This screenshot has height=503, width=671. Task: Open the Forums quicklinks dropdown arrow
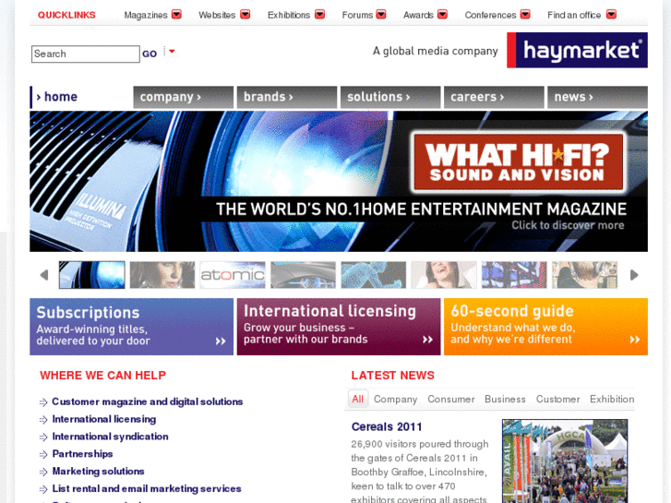coord(381,15)
